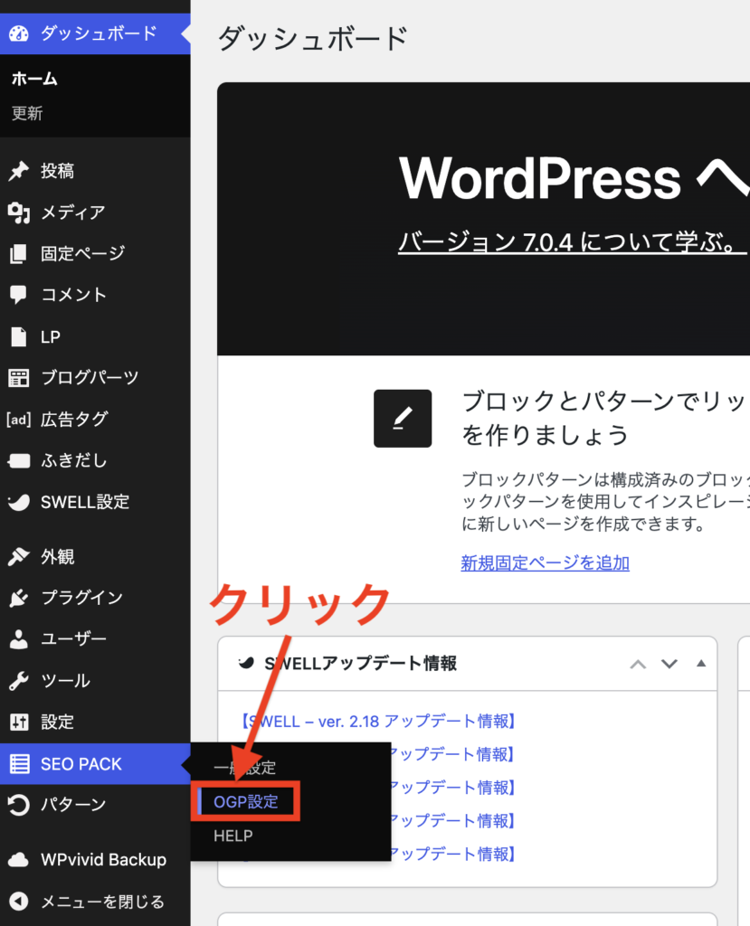
Task: Open the バージョン 7.0.4 について学ぶ link
Action: 572,242
